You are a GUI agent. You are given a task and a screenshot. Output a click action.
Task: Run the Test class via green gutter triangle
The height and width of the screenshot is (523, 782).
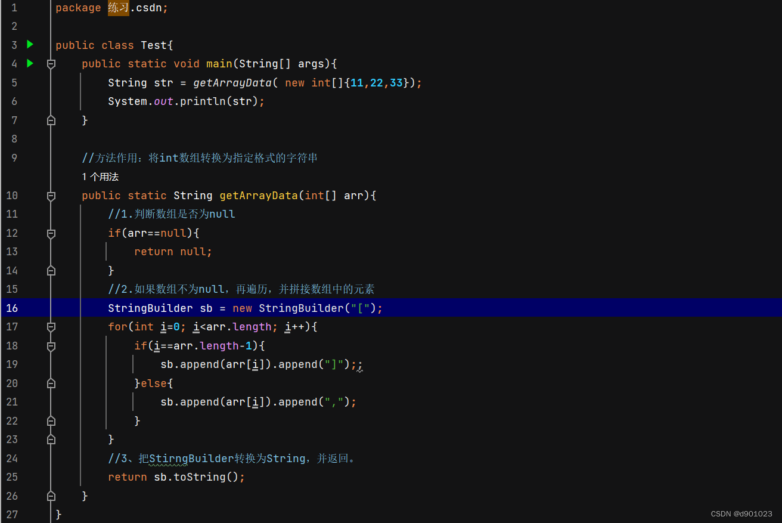[29, 44]
